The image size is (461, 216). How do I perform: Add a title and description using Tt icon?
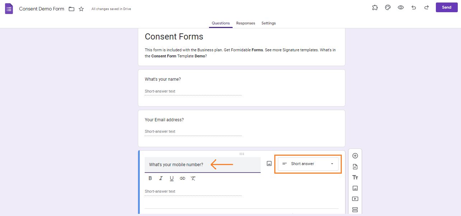tap(355, 177)
